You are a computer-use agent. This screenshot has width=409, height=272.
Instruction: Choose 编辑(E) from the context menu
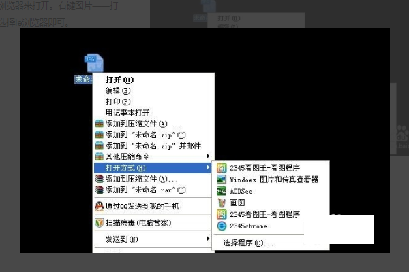point(118,90)
